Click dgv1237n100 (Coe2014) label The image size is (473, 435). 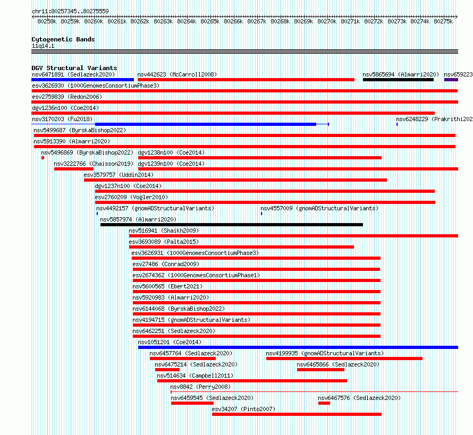pos(128,186)
